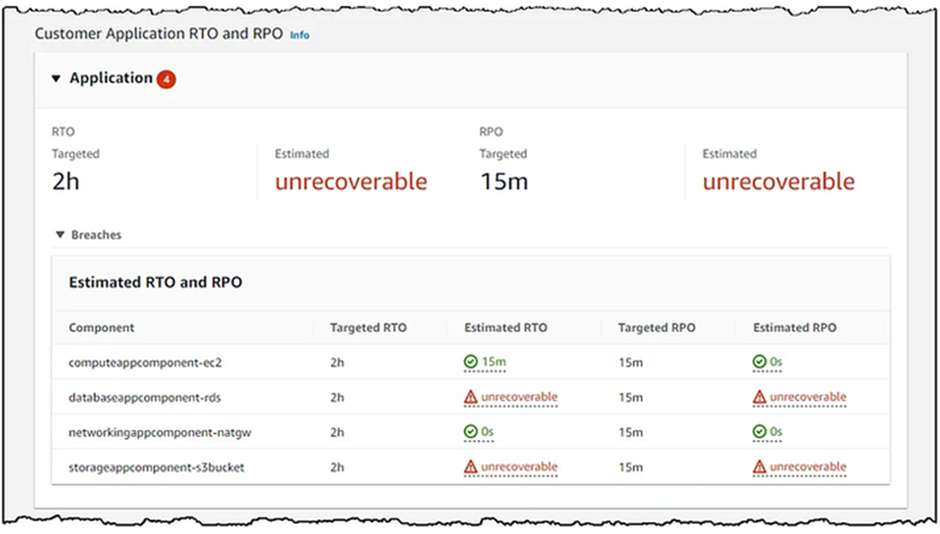Viewport: 940px width, 534px height.
Task: Open the Info link beside the title
Action: click(x=300, y=36)
